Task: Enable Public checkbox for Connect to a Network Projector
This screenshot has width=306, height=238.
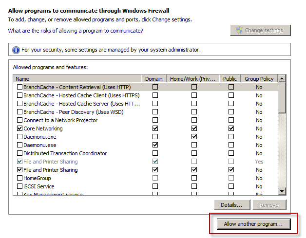Action: [231, 120]
